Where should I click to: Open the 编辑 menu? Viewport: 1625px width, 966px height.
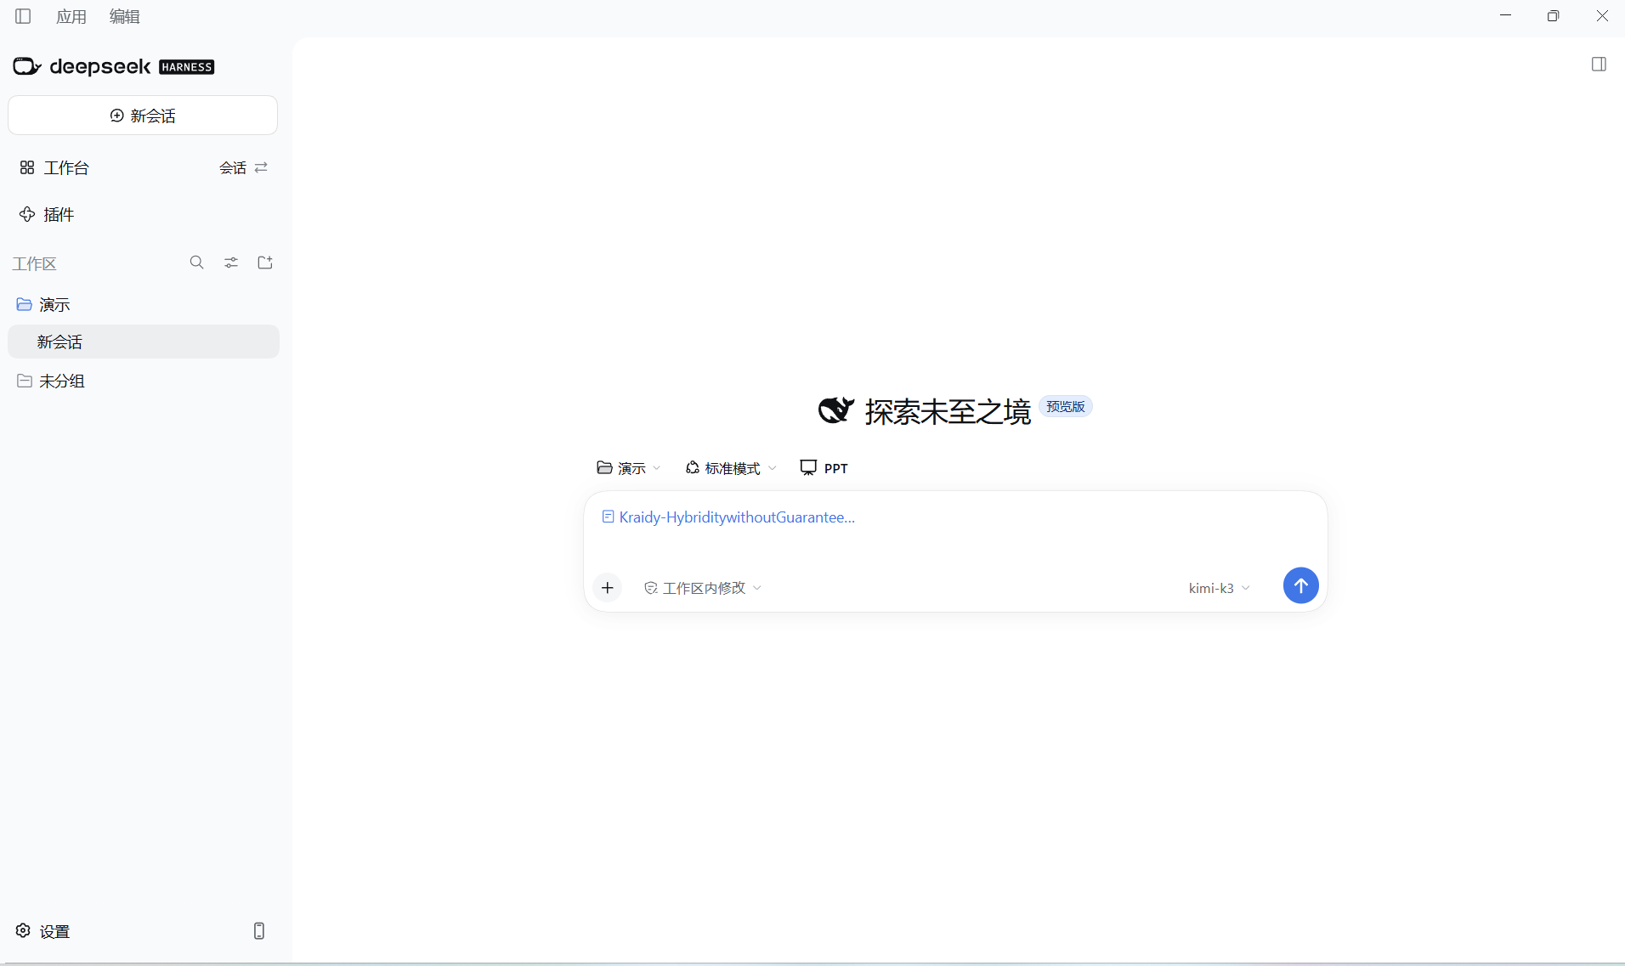pyautogui.click(x=124, y=16)
